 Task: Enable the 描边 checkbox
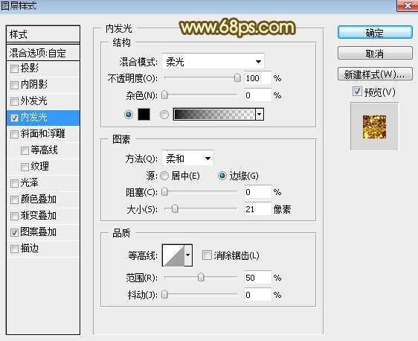pos(14,249)
